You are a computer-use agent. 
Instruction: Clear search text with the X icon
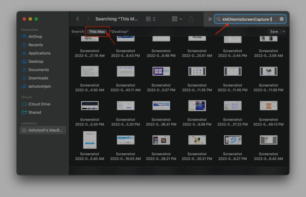point(281,19)
